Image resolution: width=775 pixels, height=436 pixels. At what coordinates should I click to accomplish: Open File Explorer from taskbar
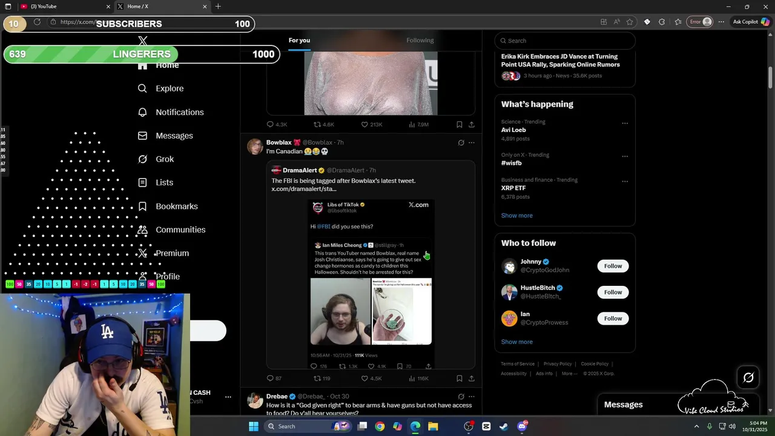click(433, 426)
